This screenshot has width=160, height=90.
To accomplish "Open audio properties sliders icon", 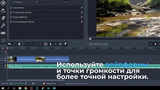I will 60,44.
